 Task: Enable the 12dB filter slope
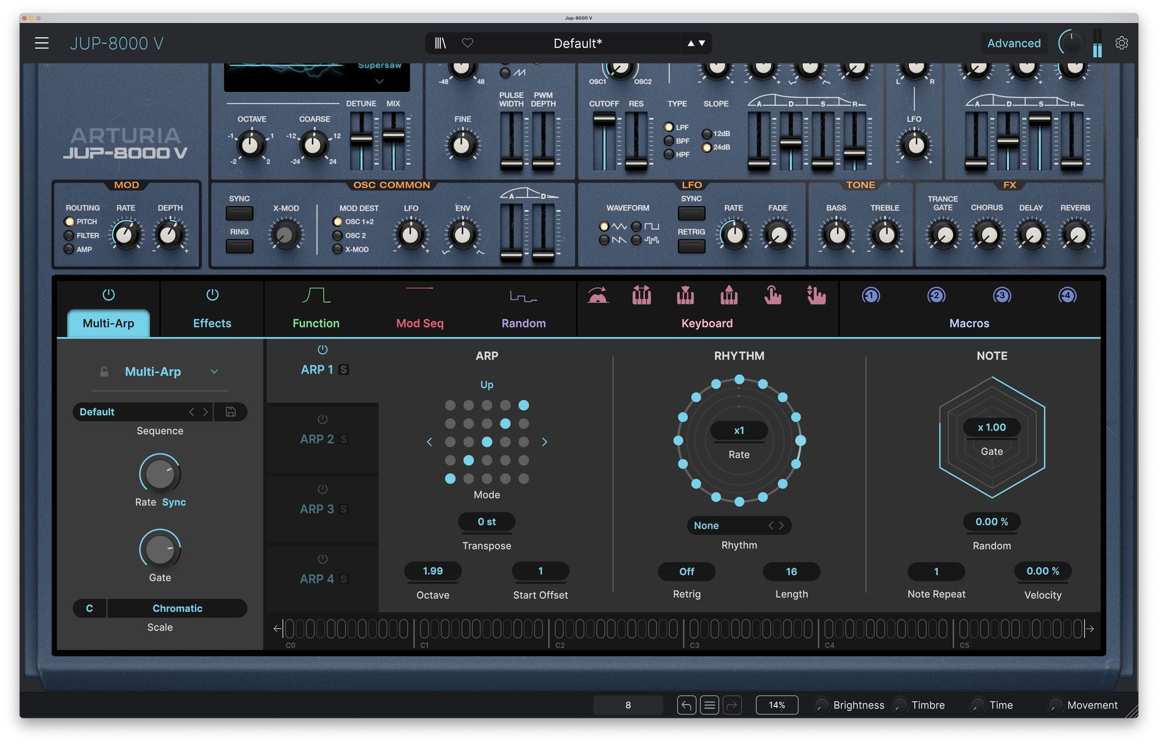click(x=707, y=134)
